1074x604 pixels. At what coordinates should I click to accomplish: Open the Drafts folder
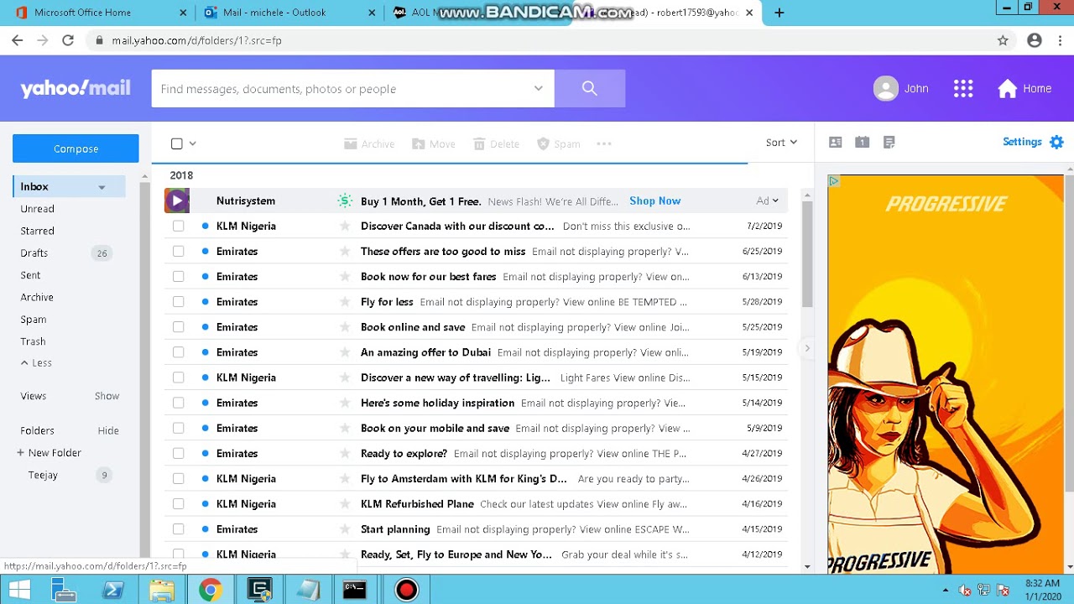point(34,253)
